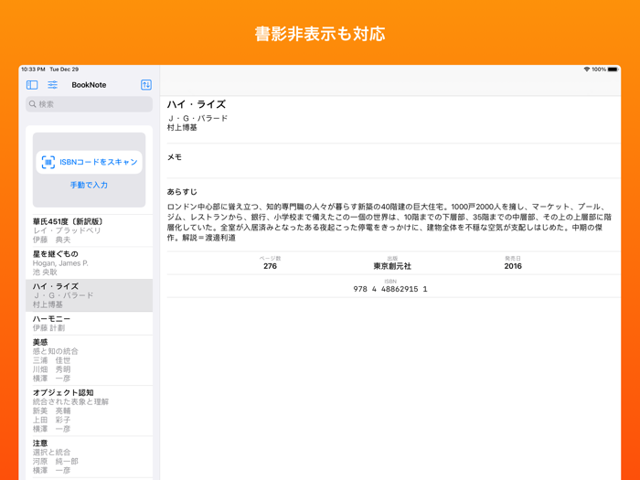Tap the clock in the status bar
Screen dimensions: 640x480
[33, 69]
